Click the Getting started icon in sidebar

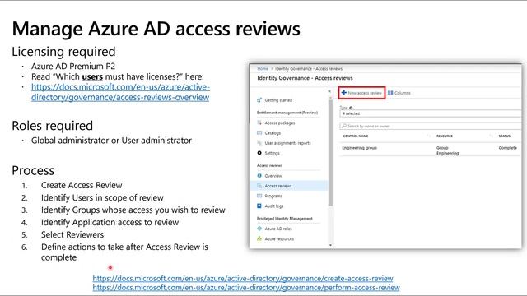(x=259, y=100)
